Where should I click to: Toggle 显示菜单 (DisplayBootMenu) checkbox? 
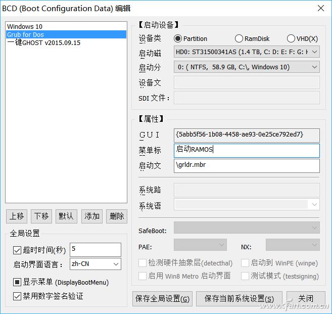[17, 282]
